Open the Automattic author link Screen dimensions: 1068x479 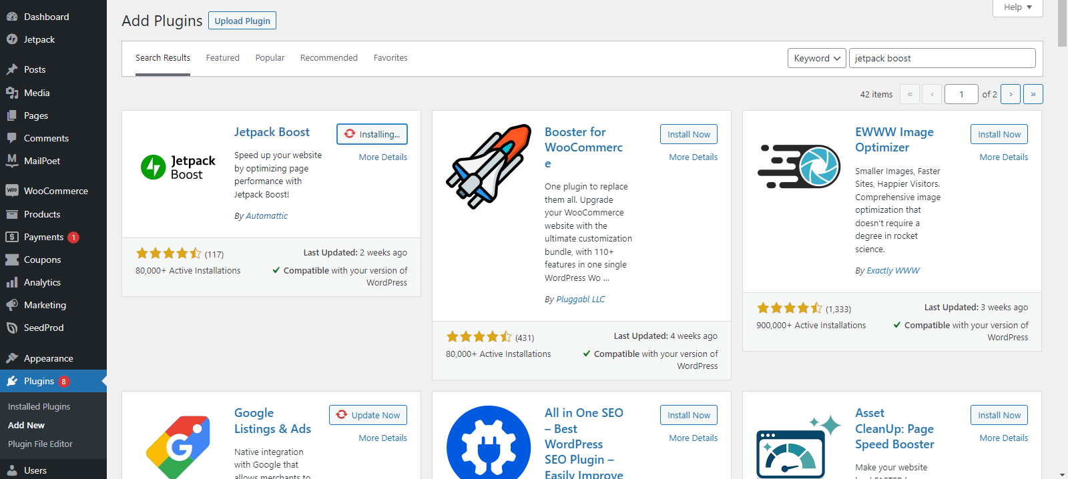[266, 215]
